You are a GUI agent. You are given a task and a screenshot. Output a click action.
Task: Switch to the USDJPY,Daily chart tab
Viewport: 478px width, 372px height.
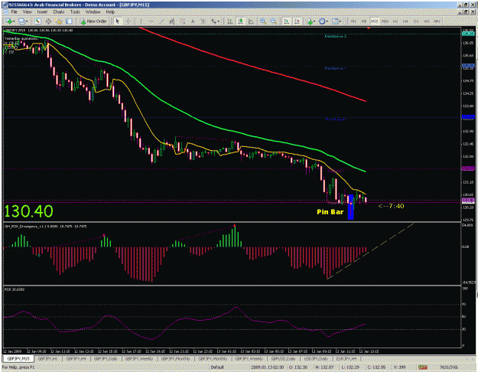tap(316, 359)
